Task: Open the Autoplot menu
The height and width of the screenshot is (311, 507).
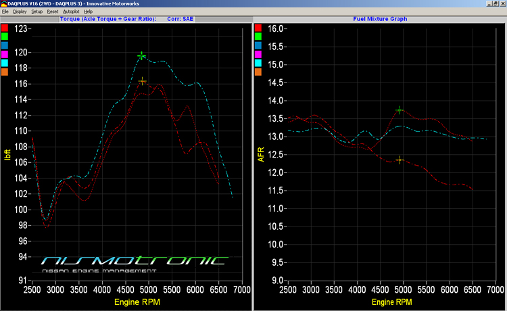Action: click(70, 12)
